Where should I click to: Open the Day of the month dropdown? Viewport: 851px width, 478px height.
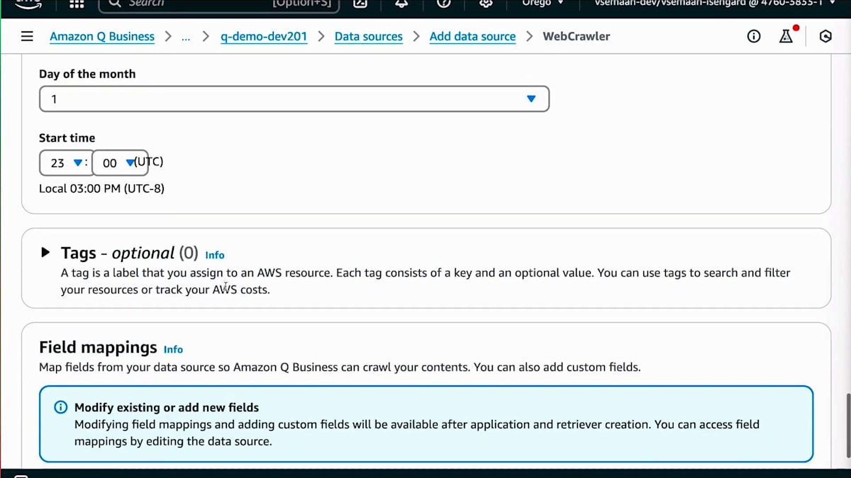[x=294, y=99]
